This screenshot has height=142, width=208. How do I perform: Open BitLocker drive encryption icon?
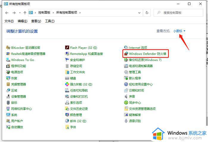8,48
